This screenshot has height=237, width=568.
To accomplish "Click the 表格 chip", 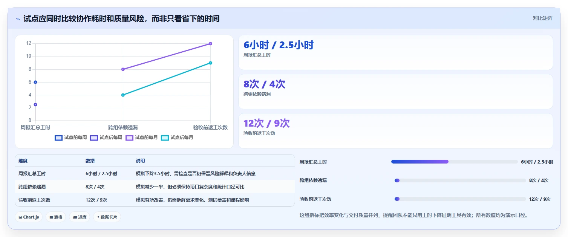I will (56, 217).
